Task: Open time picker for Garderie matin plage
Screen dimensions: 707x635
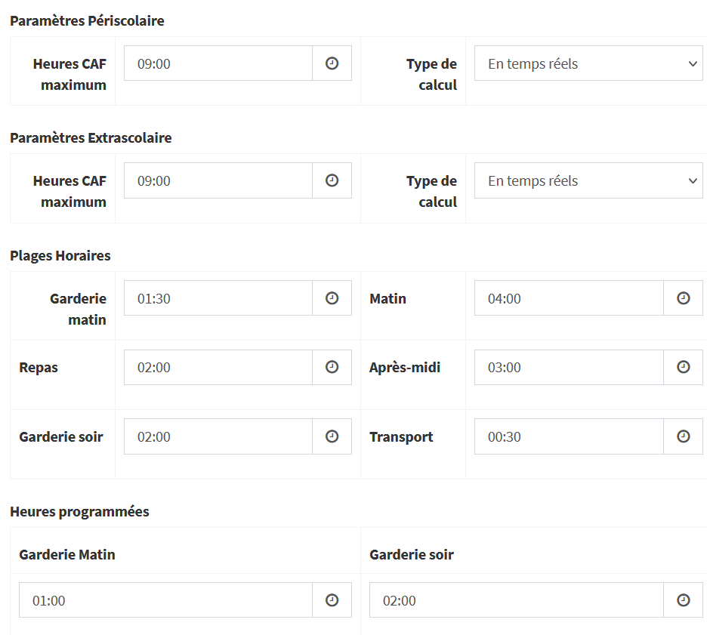Action: point(332,298)
